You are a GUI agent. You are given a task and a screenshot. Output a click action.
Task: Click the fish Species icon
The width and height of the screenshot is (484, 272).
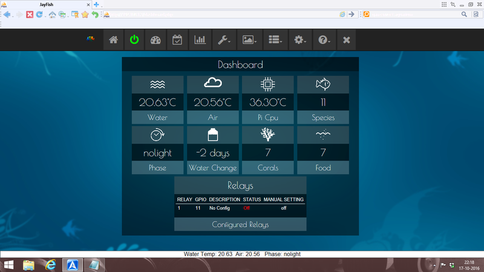click(323, 84)
